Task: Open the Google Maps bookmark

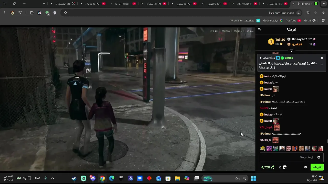Action: 273,20
